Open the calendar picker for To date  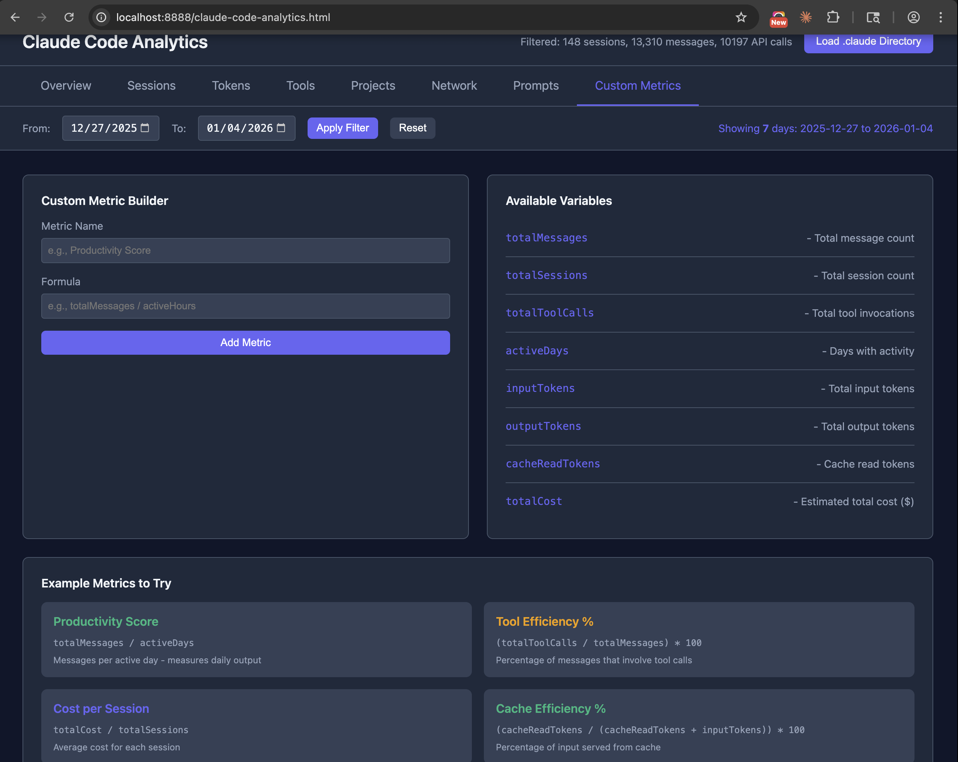click(281, 128)
